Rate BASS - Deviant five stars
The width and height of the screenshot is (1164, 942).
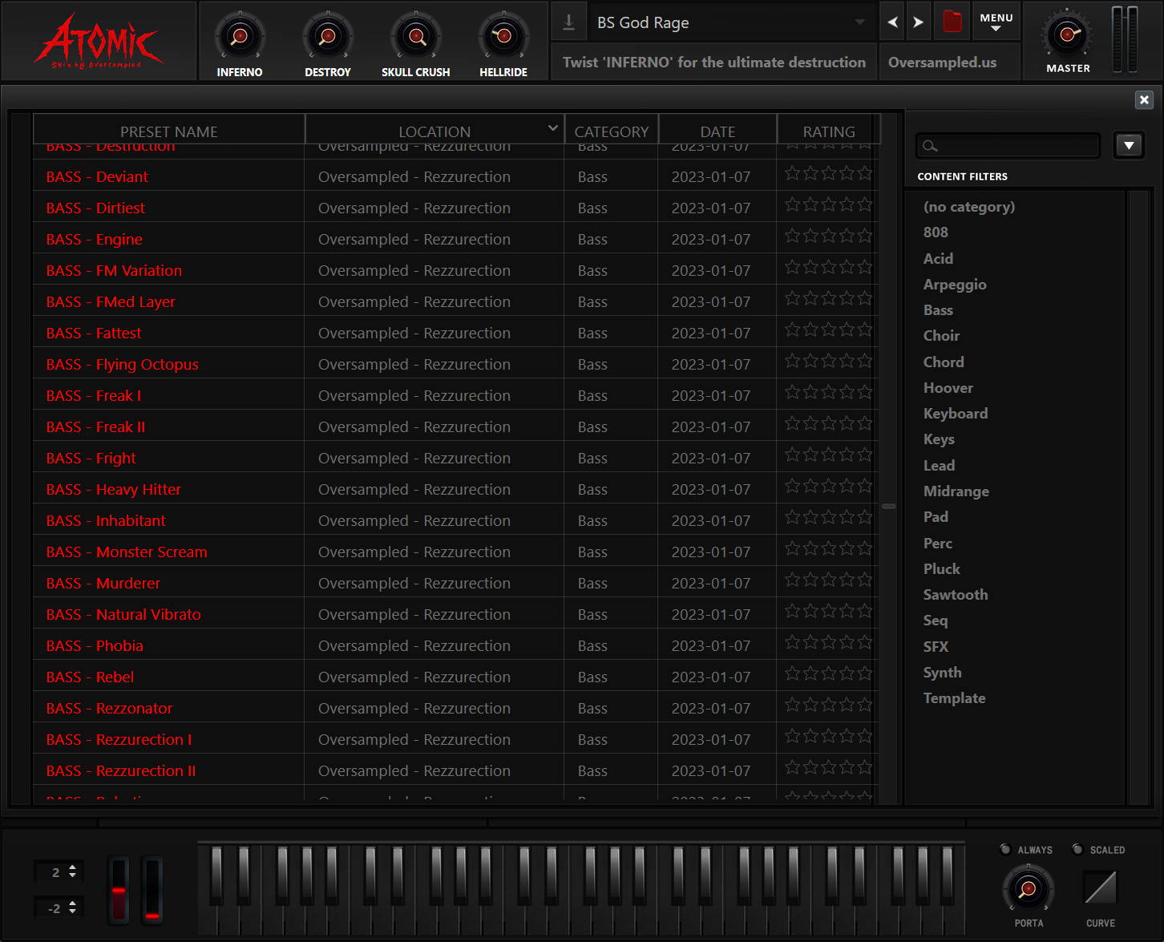(x=864, y=173)
